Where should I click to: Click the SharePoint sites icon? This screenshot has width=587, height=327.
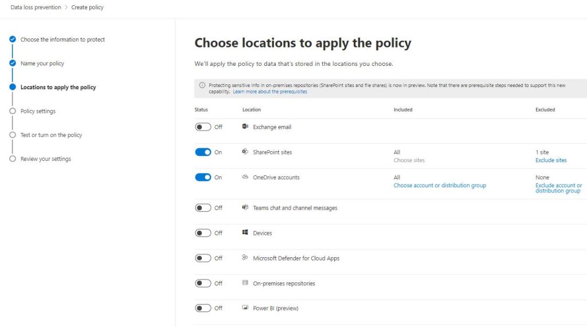tap(245, 152)
